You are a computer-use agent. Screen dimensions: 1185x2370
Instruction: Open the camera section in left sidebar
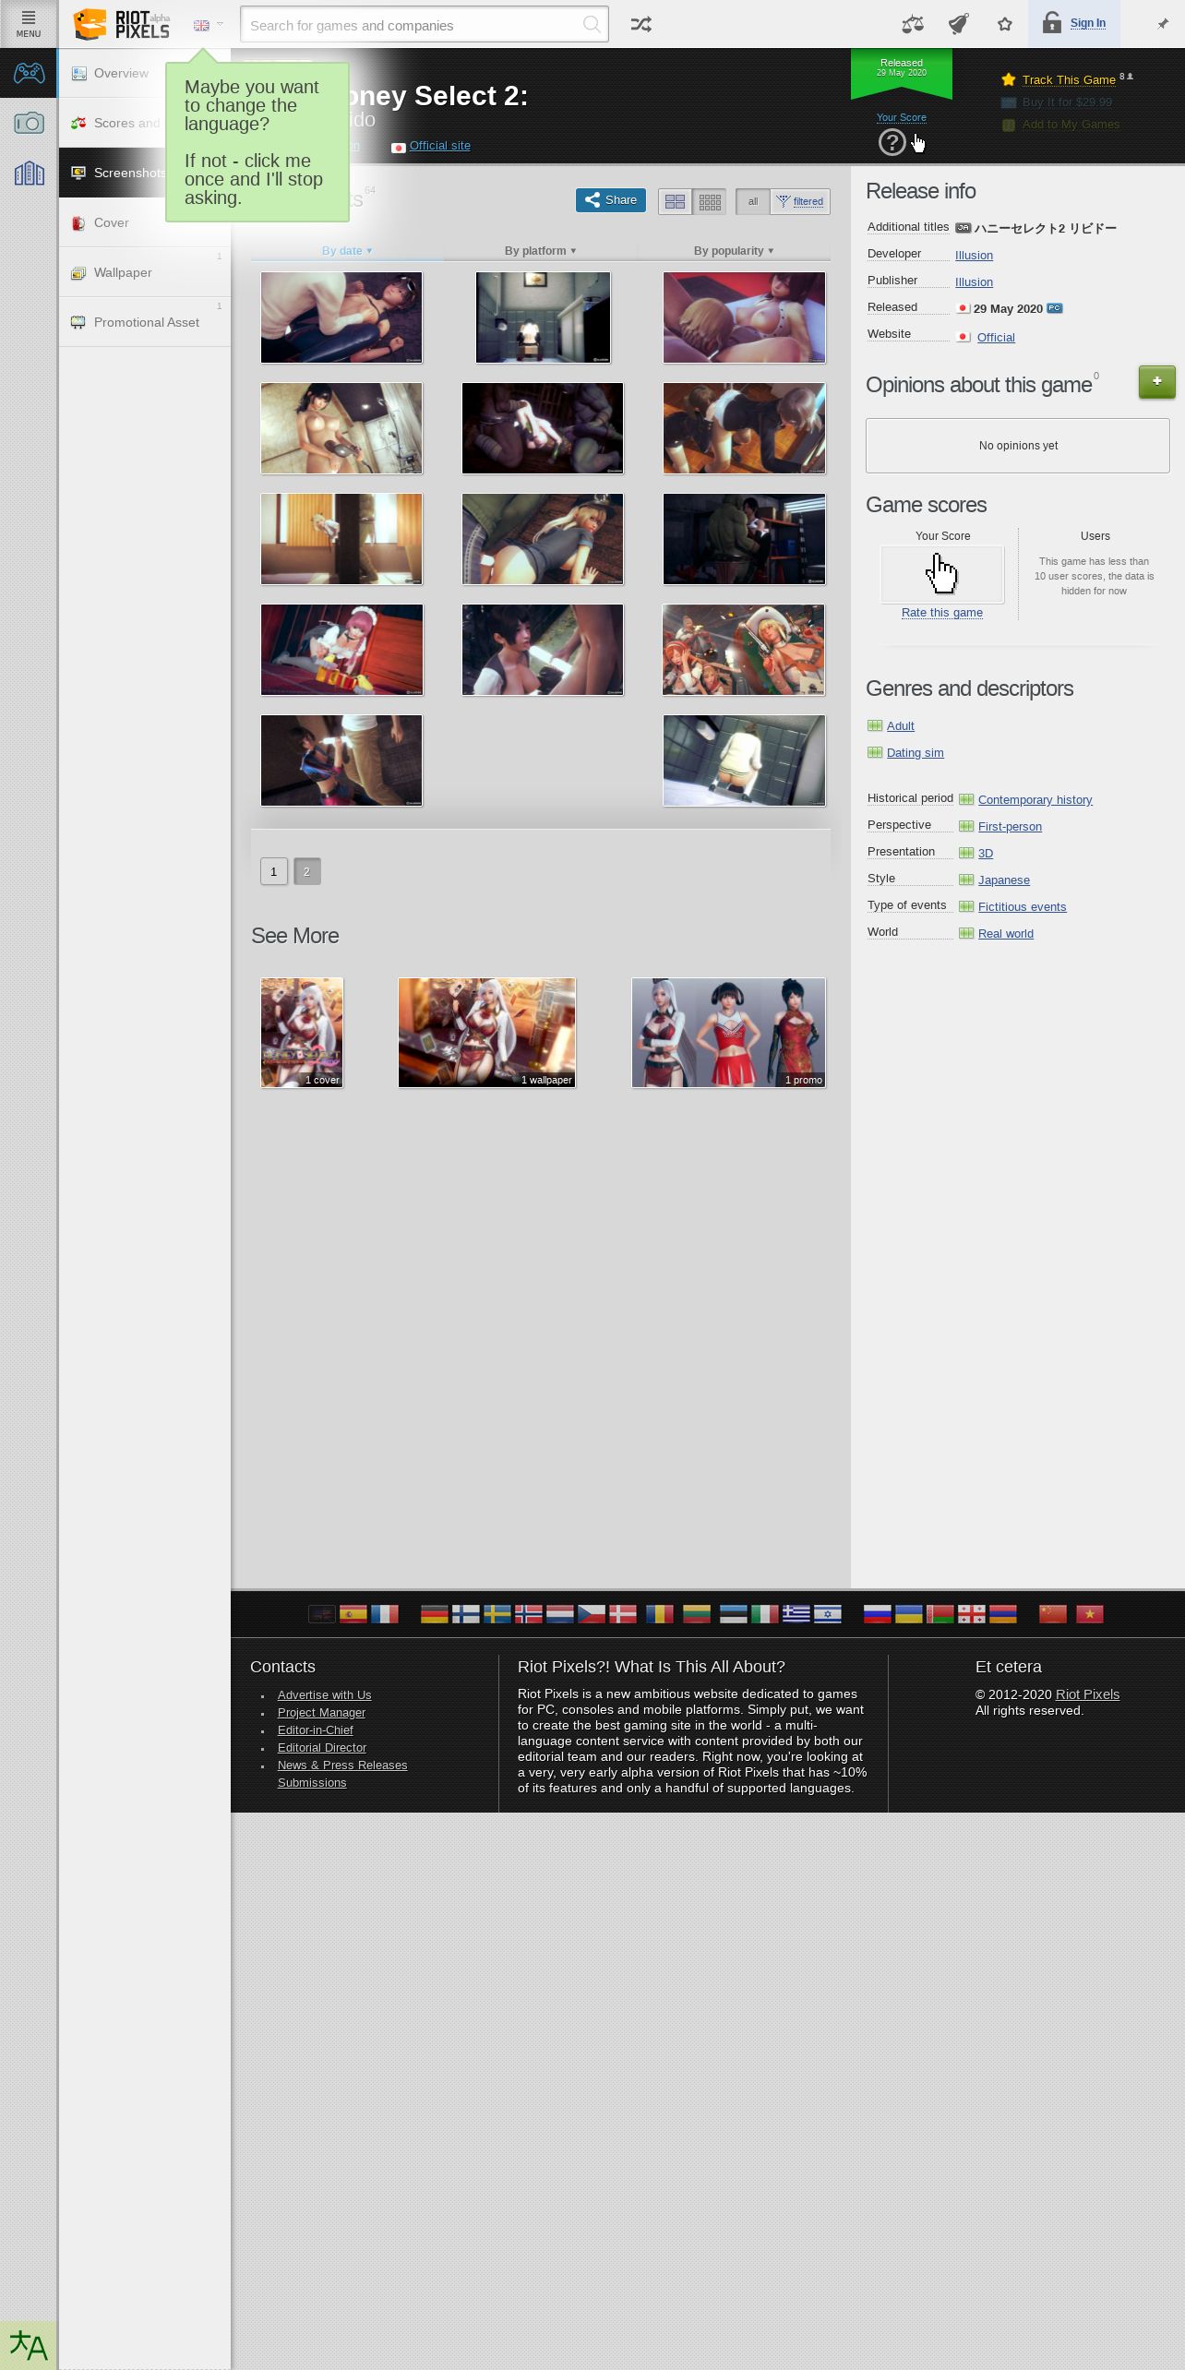tap(29, 122)
